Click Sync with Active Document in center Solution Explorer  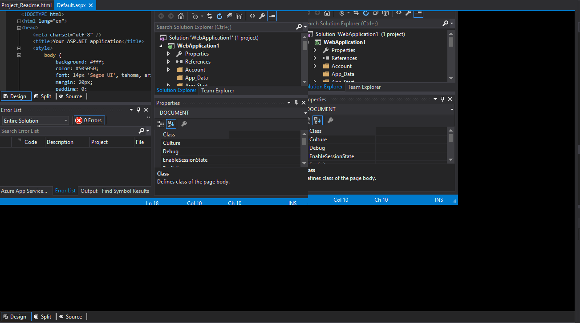(210, 16)
